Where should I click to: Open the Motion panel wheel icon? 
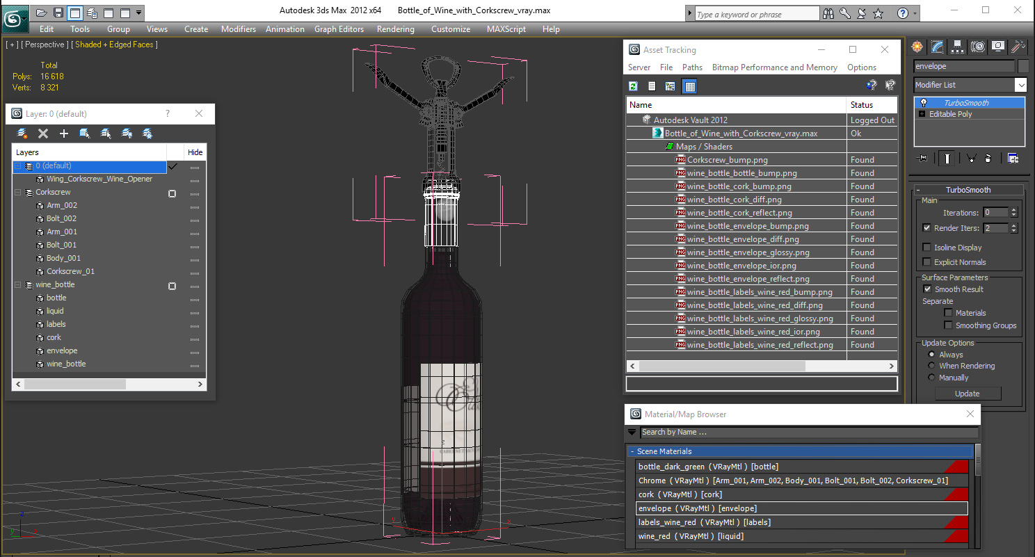click(978, 47)
